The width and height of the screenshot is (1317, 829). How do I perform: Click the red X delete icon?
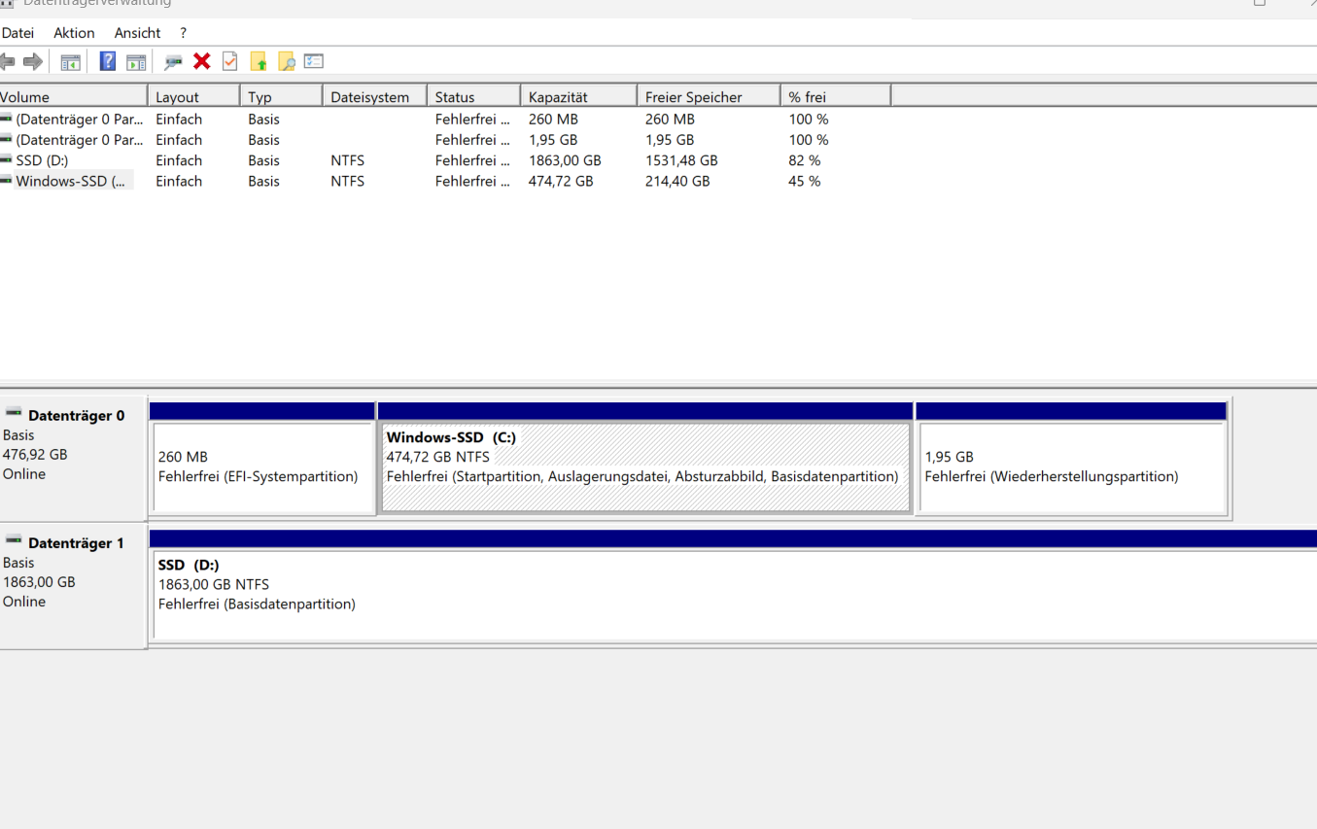202,62
